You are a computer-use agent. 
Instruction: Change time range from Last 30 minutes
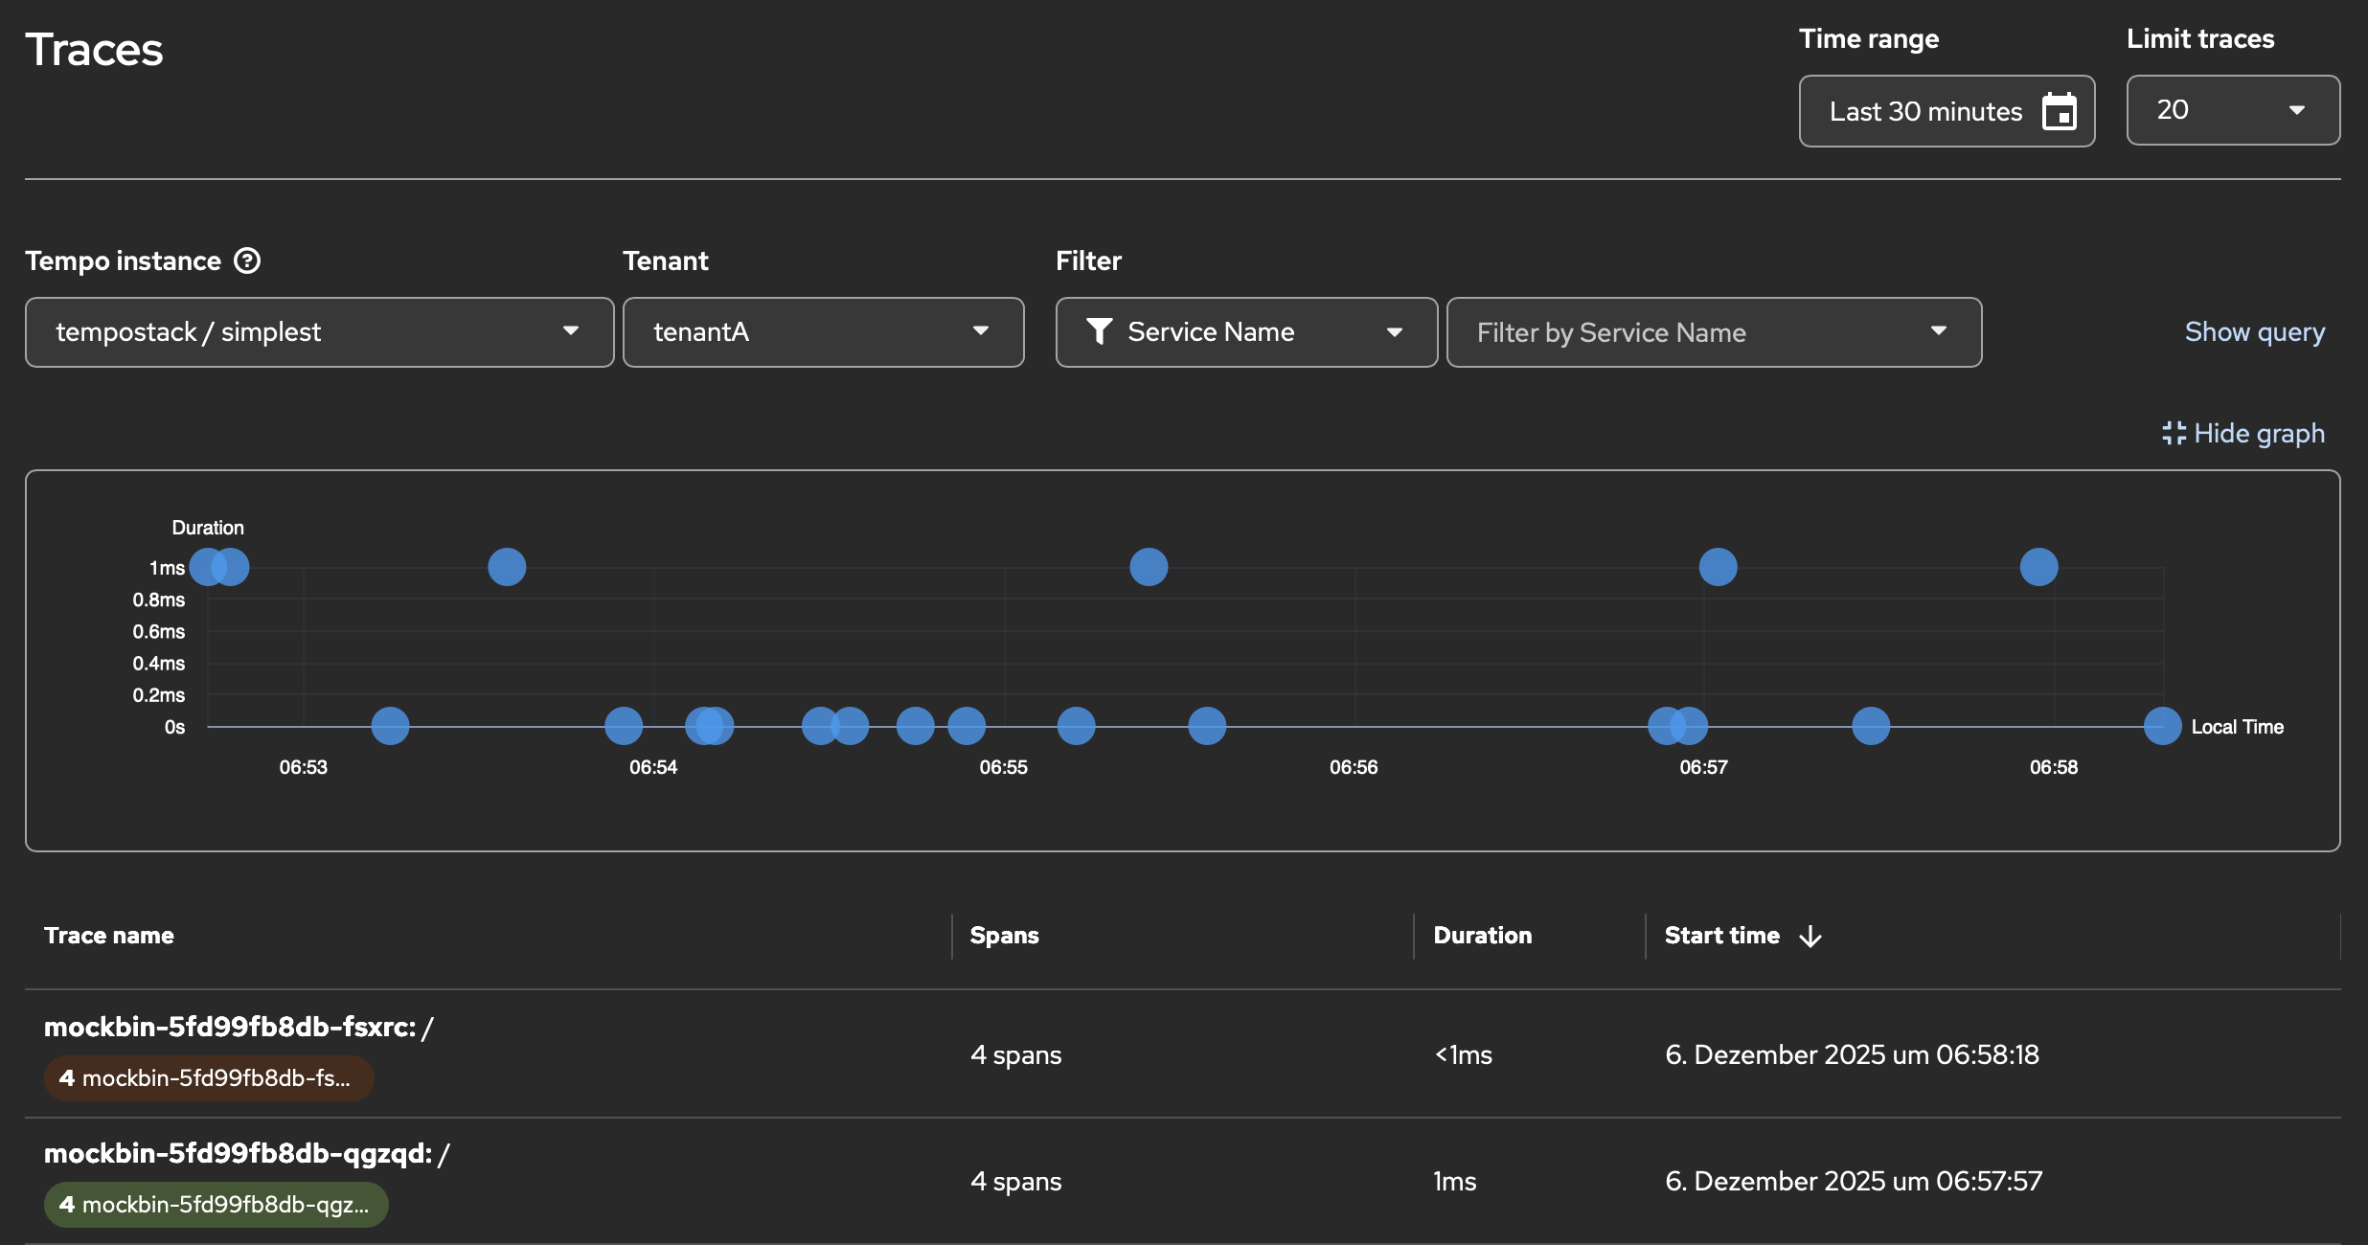[x=1927, y=110]
